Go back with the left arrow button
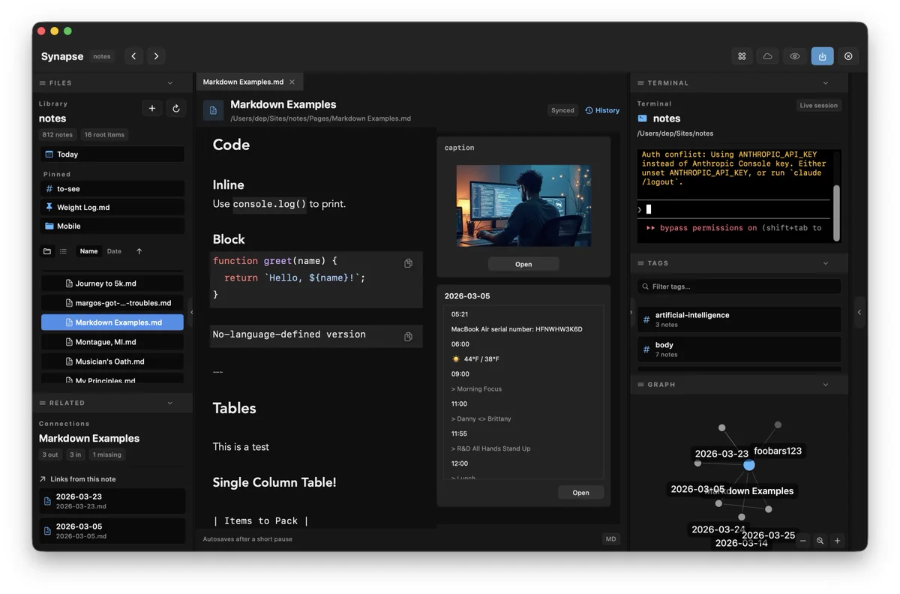 134,56
